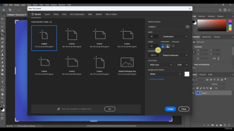This screenshot has height=131, width=234.
Task: Create new layer icon in Layers panel
Action: [225, 125]
